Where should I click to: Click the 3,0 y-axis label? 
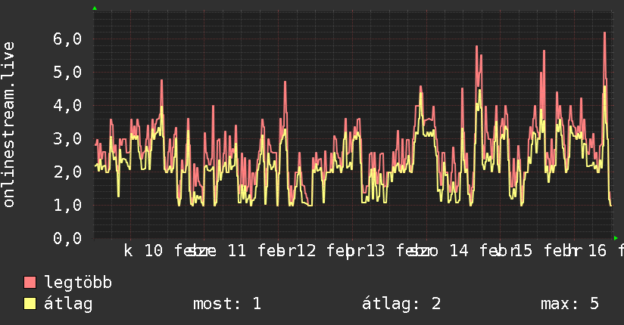point(67,139)
